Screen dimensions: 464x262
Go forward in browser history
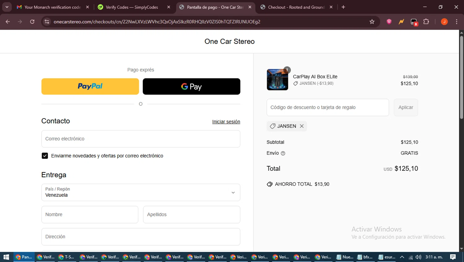[x=20, y=22]
